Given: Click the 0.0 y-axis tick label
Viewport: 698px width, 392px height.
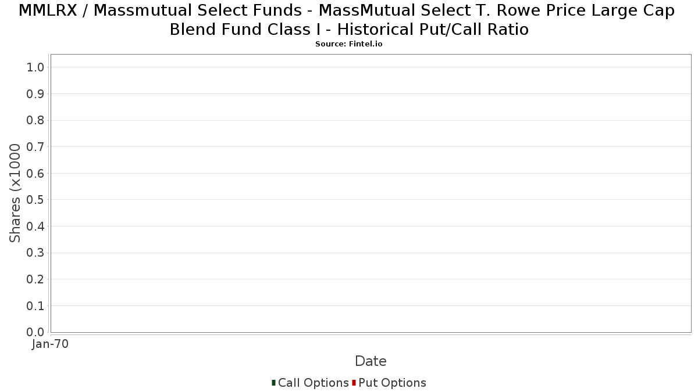Looking at the screenshot, I should [35, 332].
